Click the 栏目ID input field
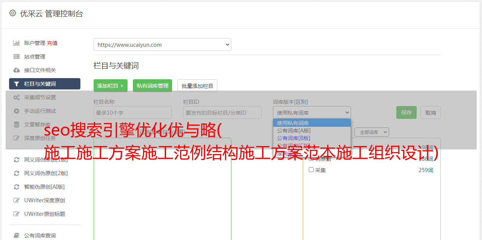The image size is (482, 240). [222, 112]
